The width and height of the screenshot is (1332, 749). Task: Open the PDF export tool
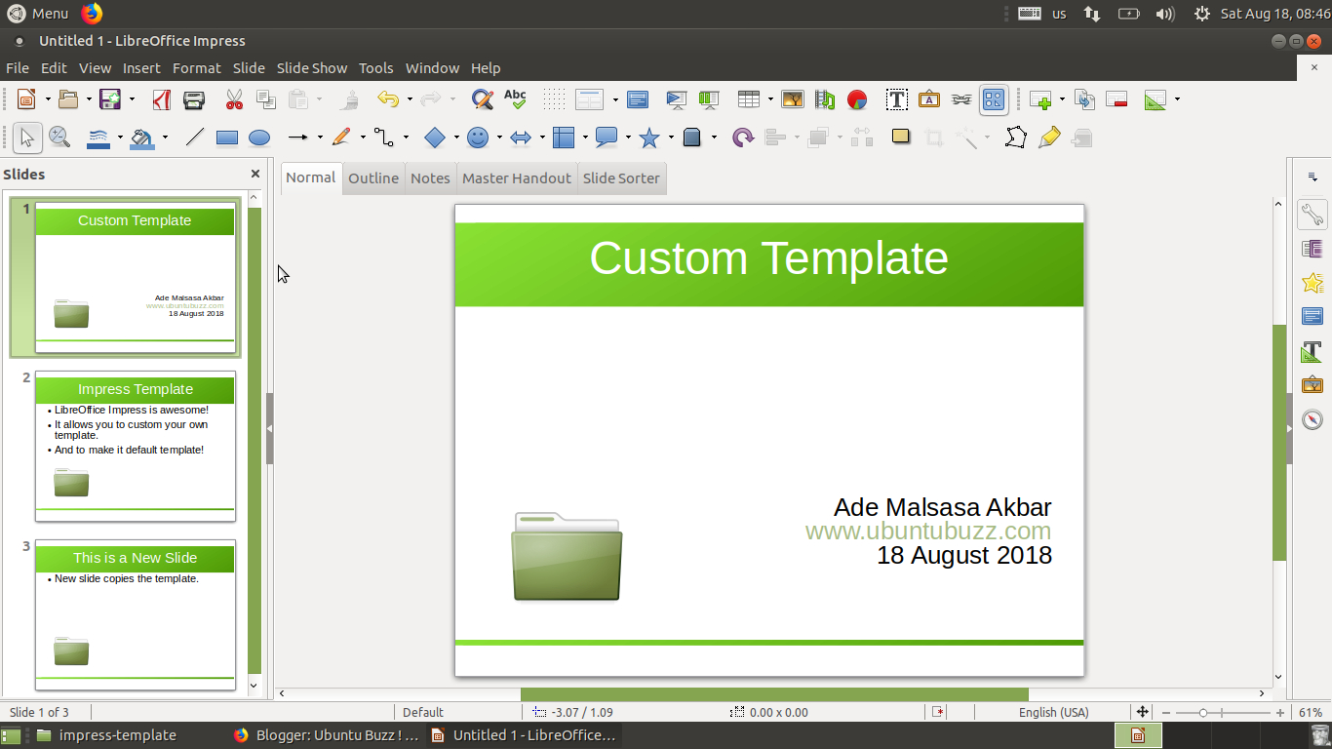click(162, 99)
